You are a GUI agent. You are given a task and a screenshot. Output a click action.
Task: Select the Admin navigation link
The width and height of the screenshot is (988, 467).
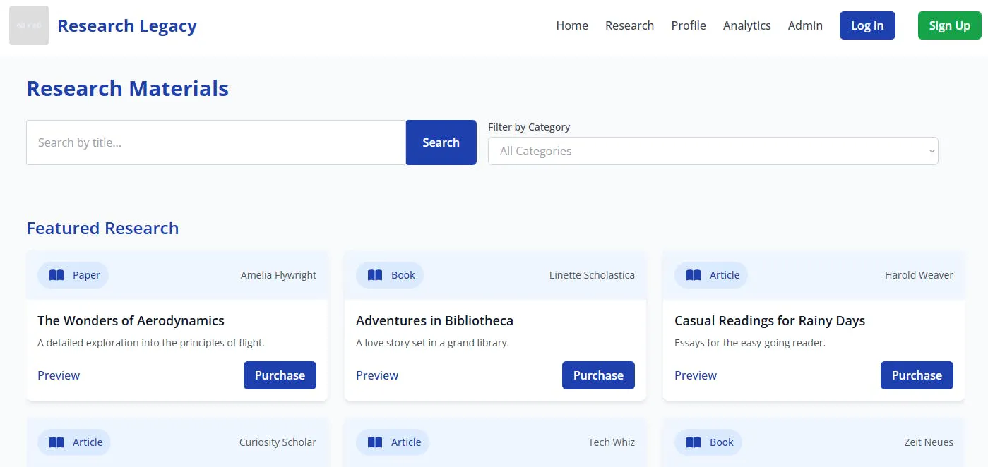coord(805,25)
